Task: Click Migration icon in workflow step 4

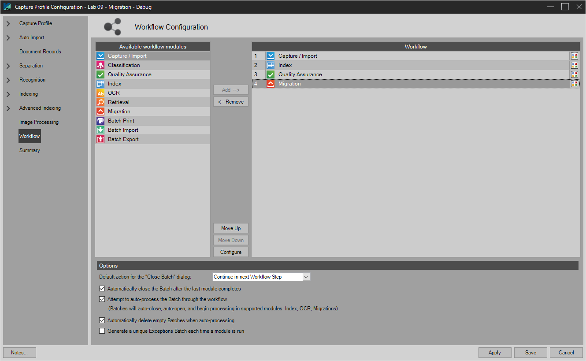Action: point(271,84)
